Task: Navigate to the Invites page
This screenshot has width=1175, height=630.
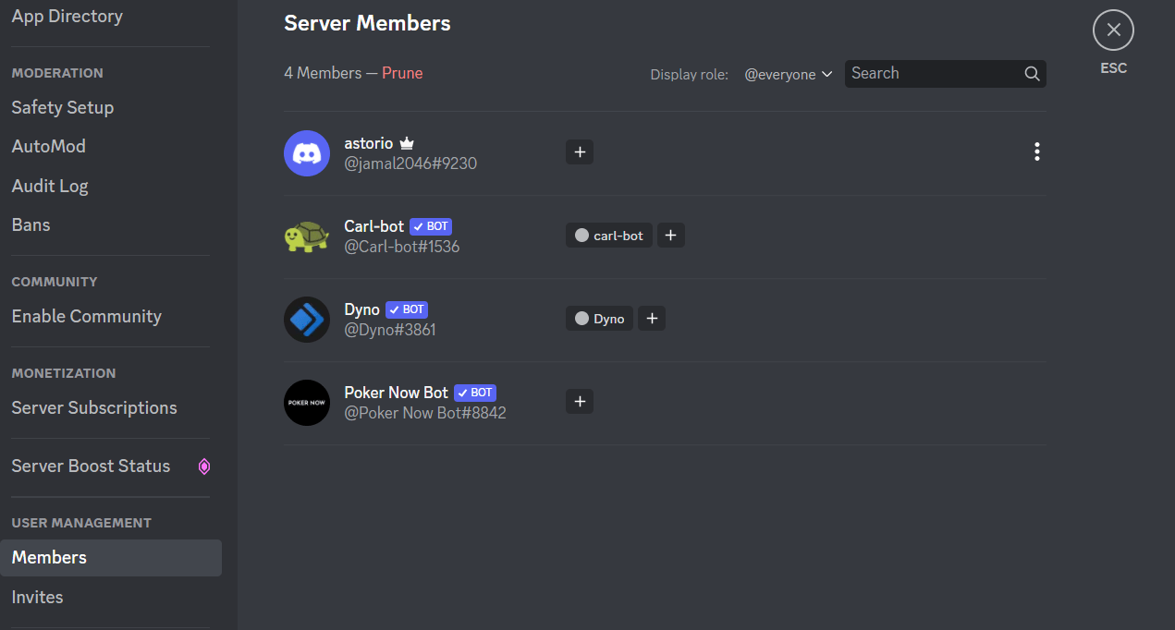Action: coord(38,598)
